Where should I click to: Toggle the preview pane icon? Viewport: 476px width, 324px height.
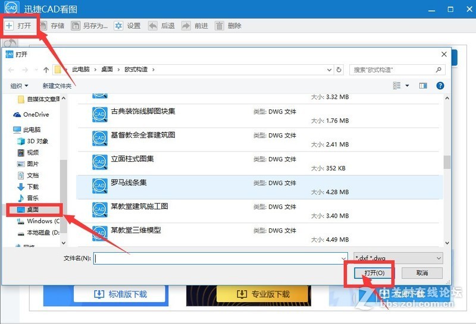coord(423,86)
